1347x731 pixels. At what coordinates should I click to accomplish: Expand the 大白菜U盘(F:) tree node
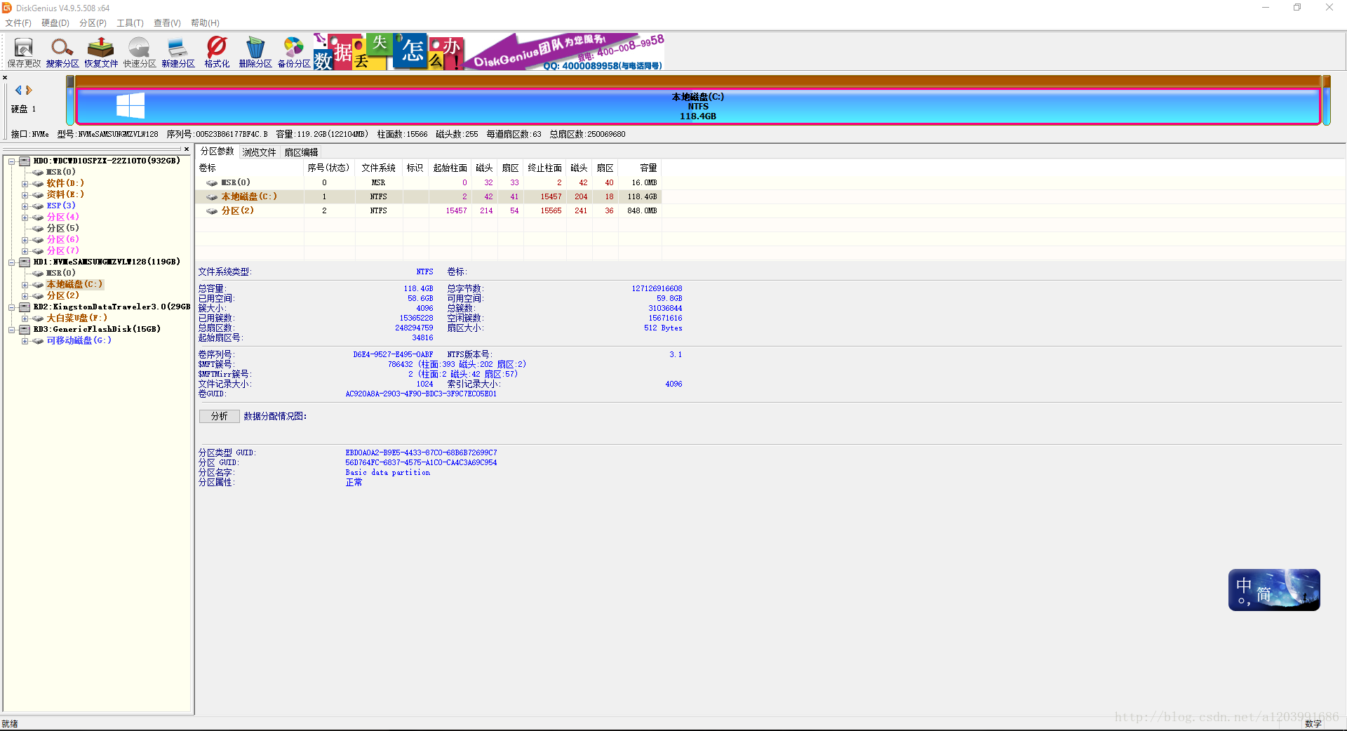pyautogui.click(x=25, y=318)
